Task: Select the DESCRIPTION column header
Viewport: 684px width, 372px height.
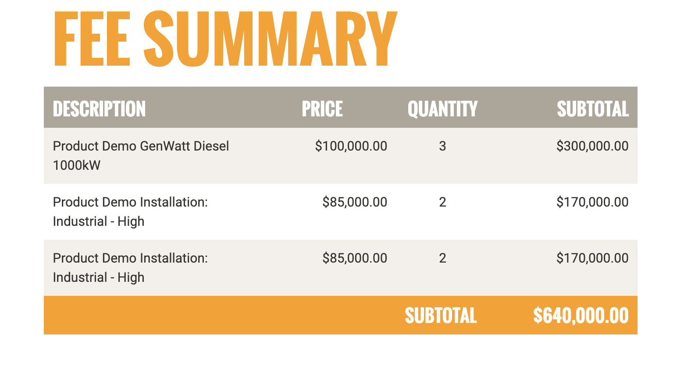Action: 99,109
